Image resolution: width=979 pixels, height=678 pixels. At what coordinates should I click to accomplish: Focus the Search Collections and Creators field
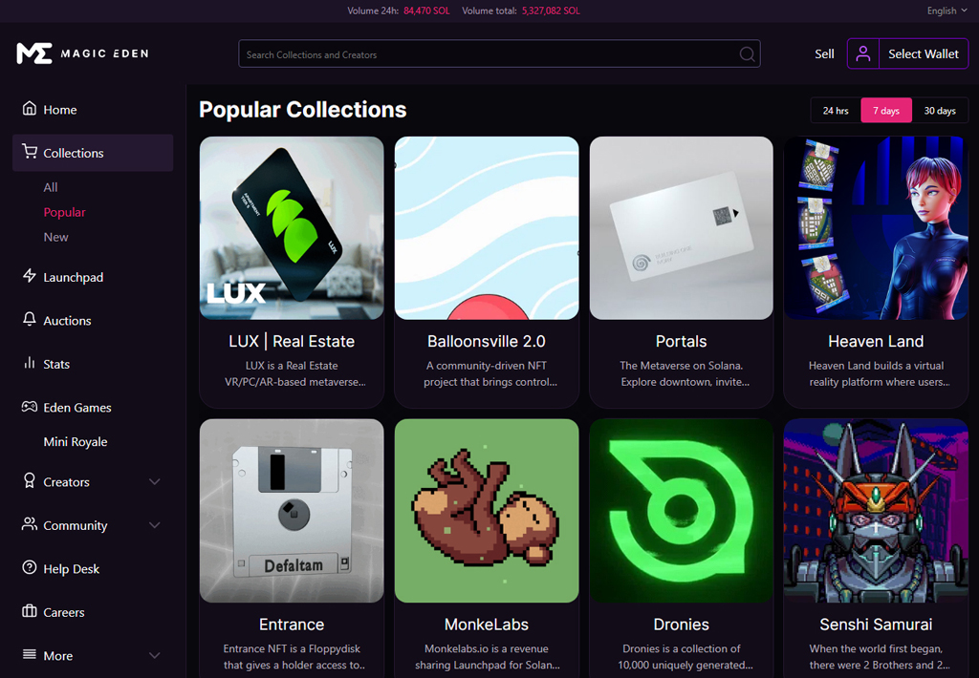click(x=499, y=54)
